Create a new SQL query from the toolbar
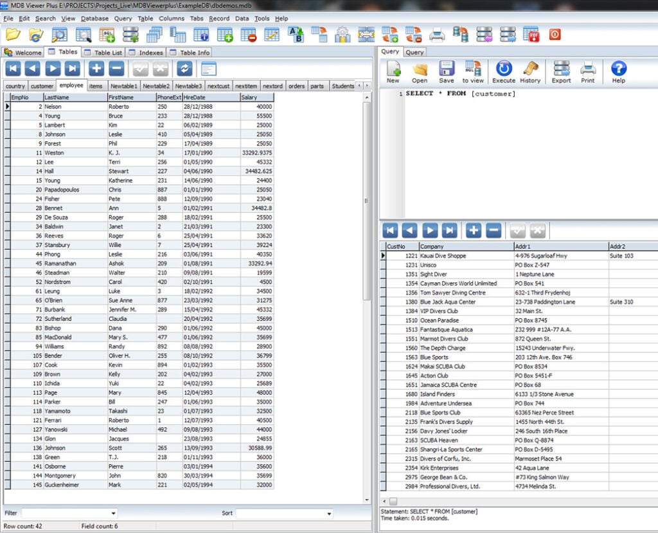The image size is (658, 533). click(x=393, y=71)
